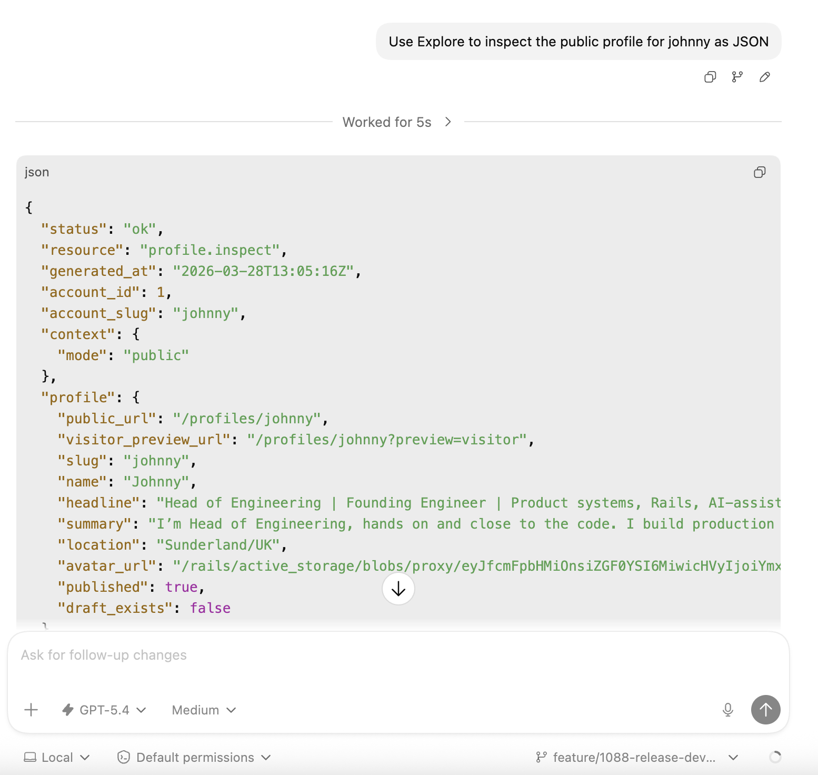Focus the Ask for follow-up changes field

(x=211, y=654)
